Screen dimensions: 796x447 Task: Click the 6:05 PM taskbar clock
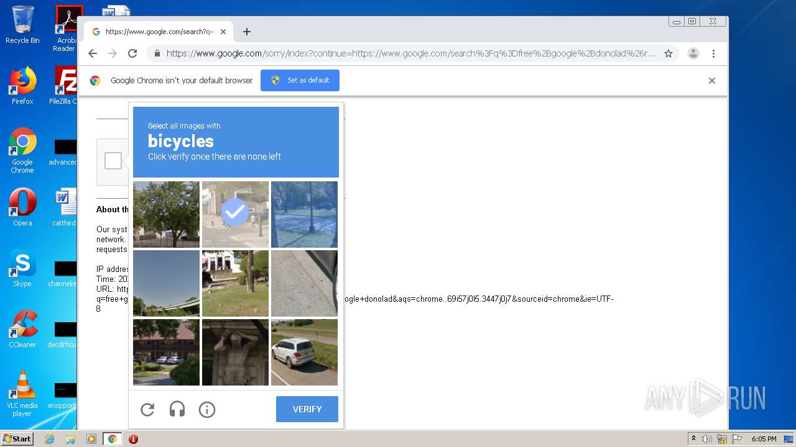click(764, 439)
